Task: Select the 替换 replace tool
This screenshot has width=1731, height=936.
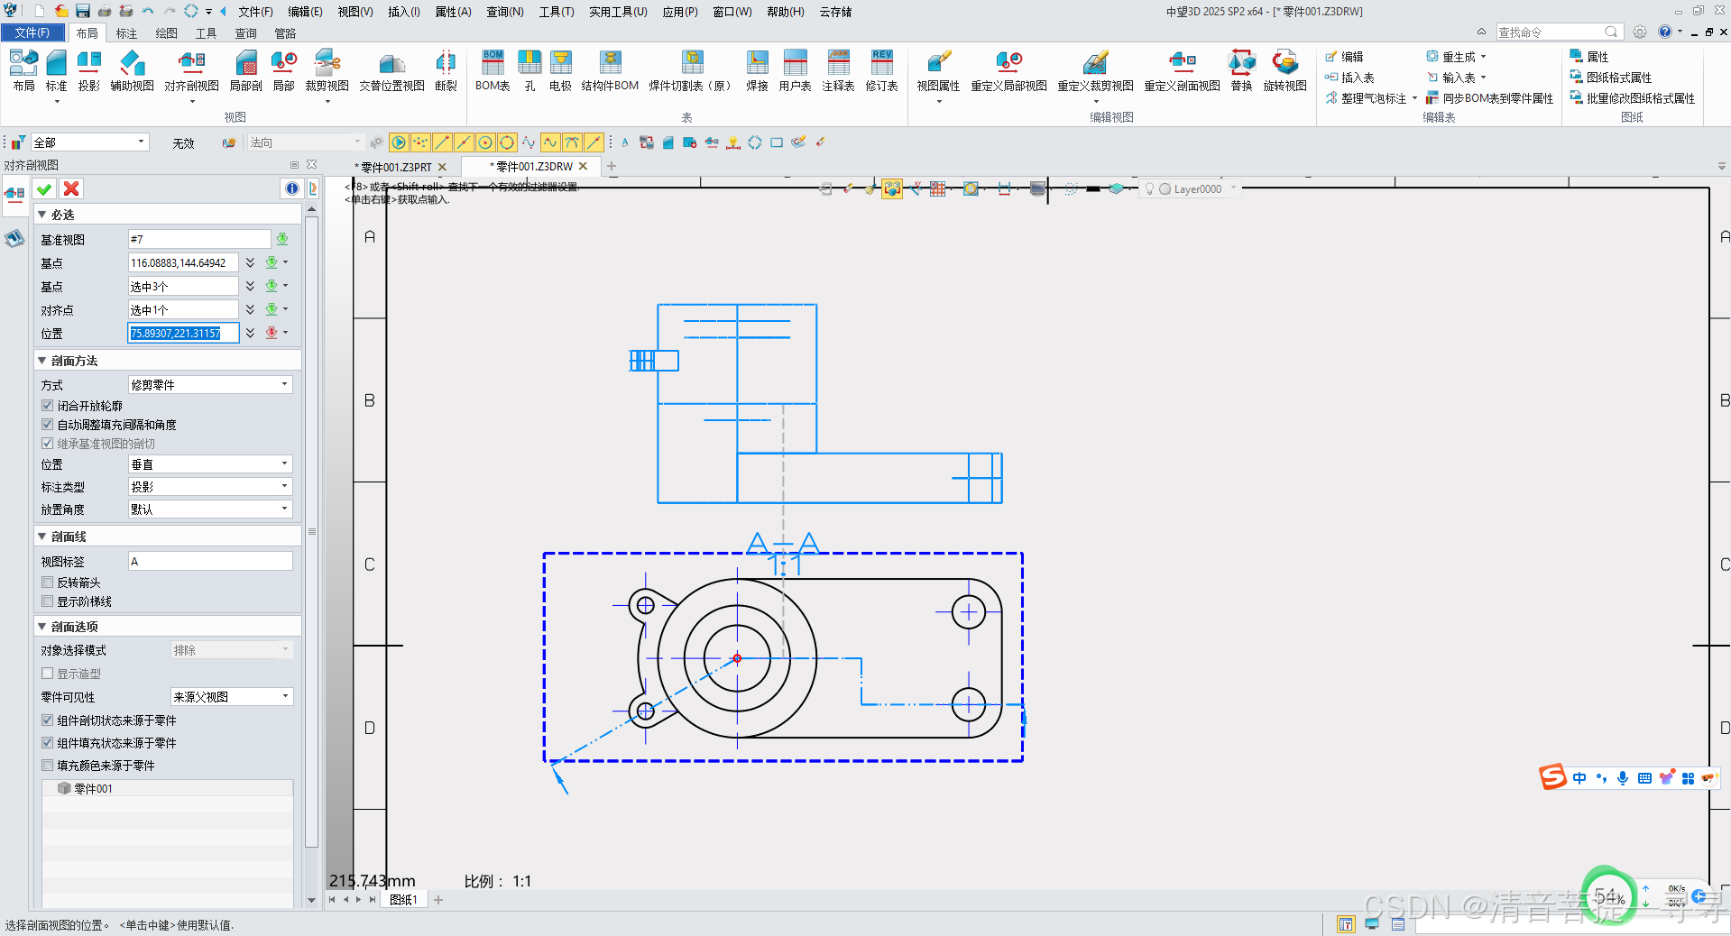Action: tap(1241, 70)
